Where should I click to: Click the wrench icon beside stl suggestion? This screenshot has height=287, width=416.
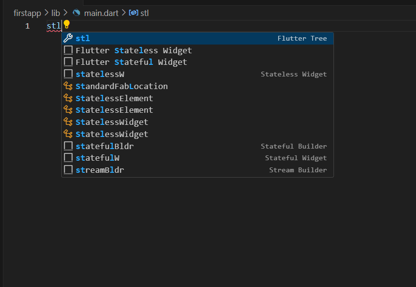point(68,38)
